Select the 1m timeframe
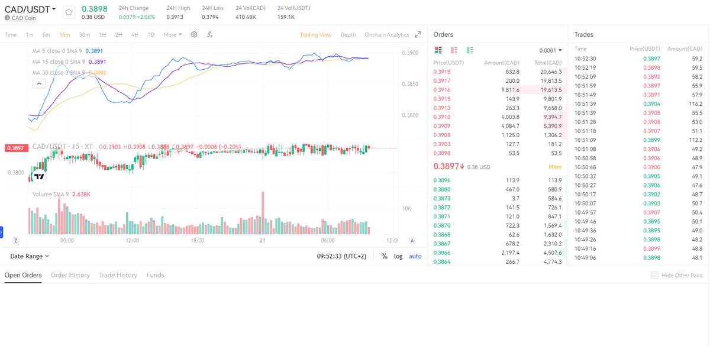710x346 pixels. (x=30, y=35)
